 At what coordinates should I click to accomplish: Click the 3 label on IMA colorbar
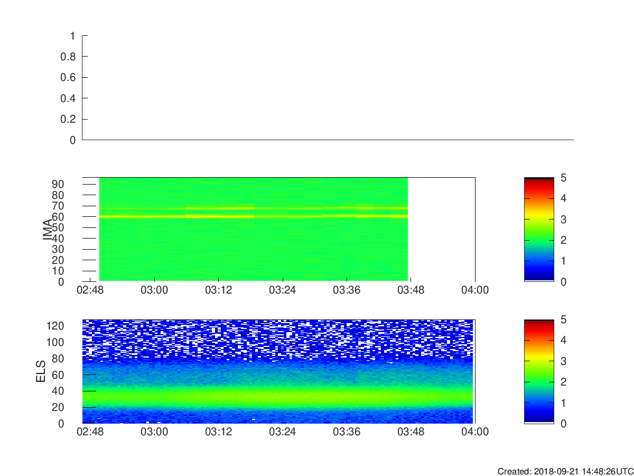[x=563, y=219]
